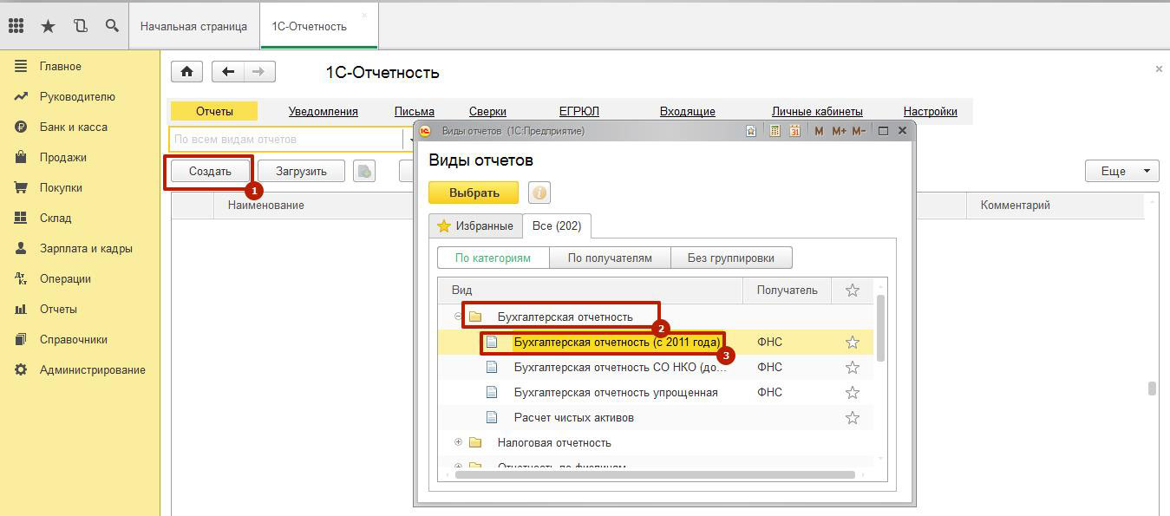Open the history icon in top toolbar
1170x516 pixels.
[x=81, y=27]
